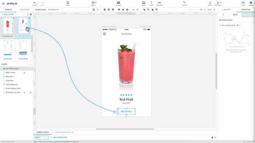Expand the Export dropdown arrow
The height and width of the screenshot is (143, 255).
pyautogui.click(x=220, y=3)
